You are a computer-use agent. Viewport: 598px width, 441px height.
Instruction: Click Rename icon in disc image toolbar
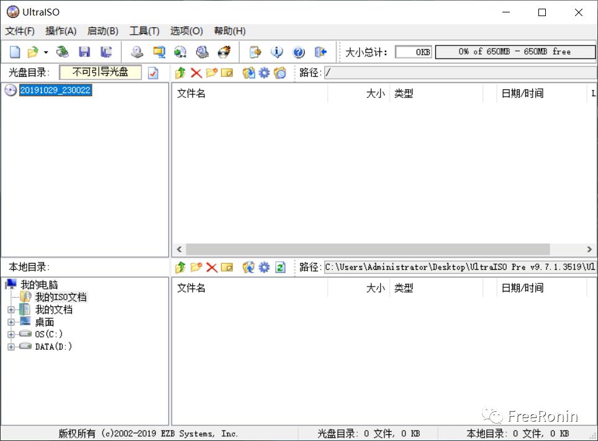pyautogui.click(x=227, y=73)
